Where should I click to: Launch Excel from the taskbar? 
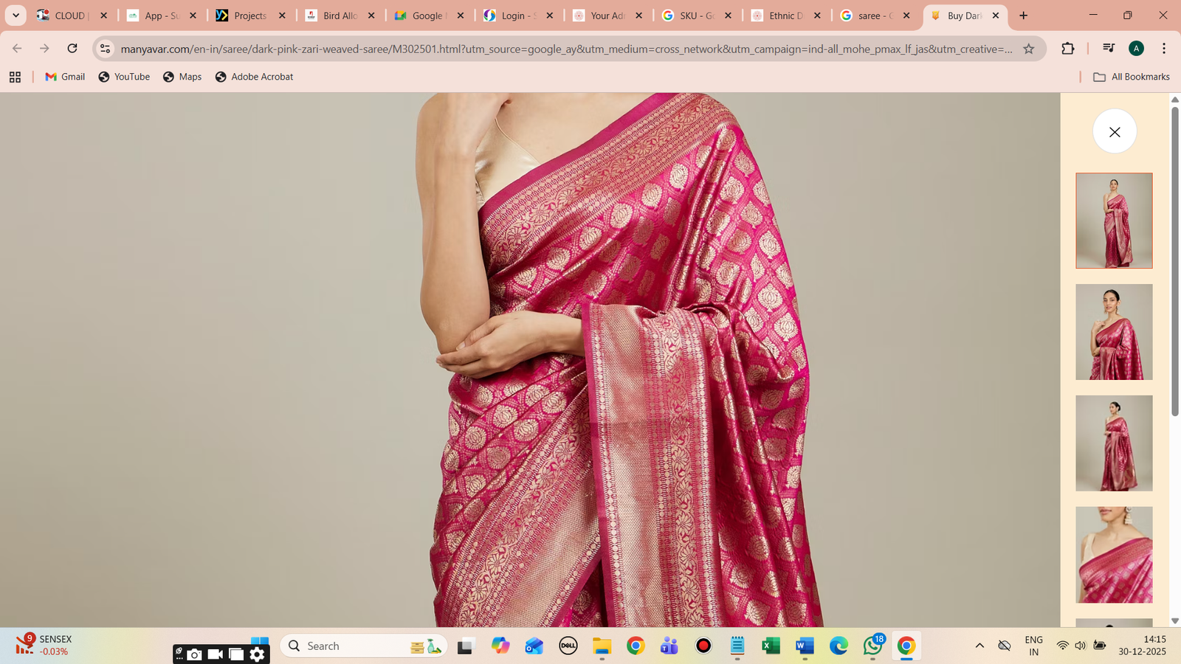pos(771,646)
